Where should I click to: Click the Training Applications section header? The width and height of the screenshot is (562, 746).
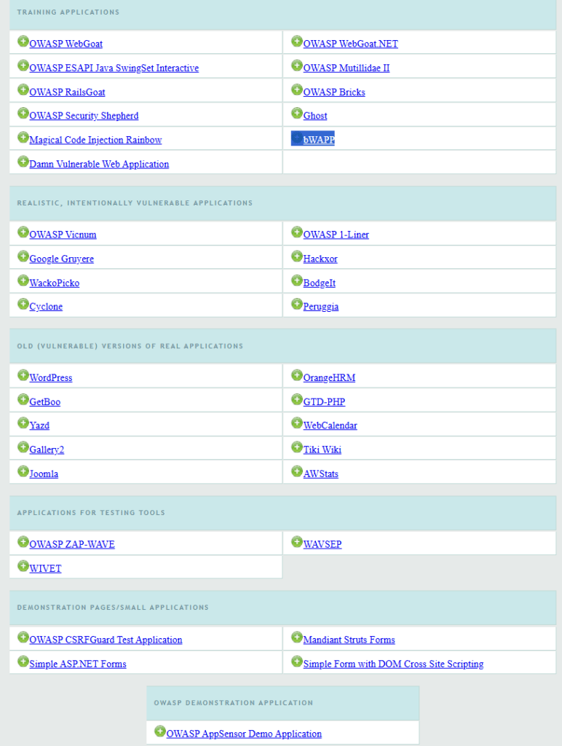(68, 12)
